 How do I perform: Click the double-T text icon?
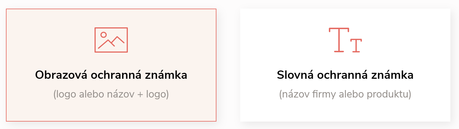[x=345, y=40]
